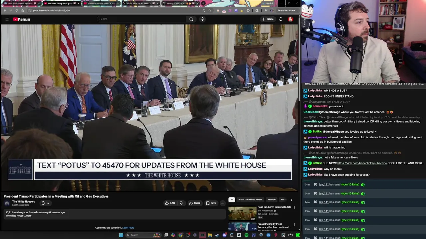The height and width of the screenshot is (239, 426).
Task: Go back with browser back arrow
Action: pyautogui.click(x=4, y=10)
